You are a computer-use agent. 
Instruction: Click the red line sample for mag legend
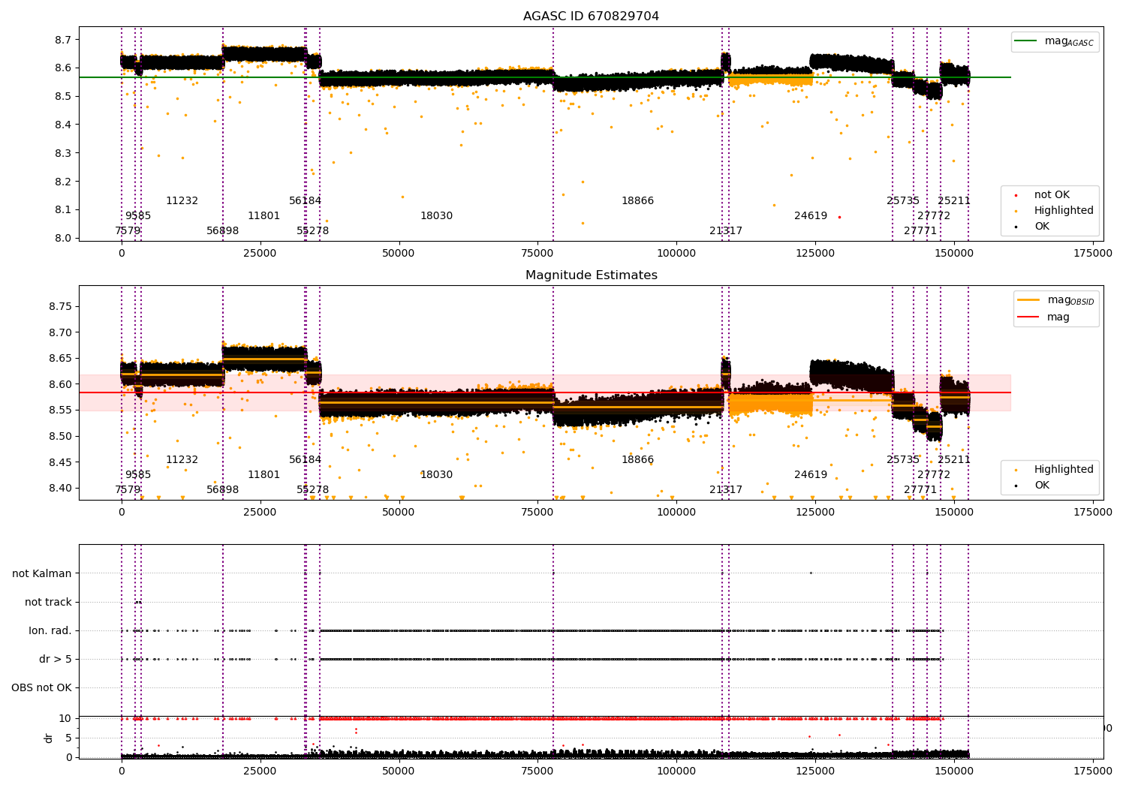1028,317
